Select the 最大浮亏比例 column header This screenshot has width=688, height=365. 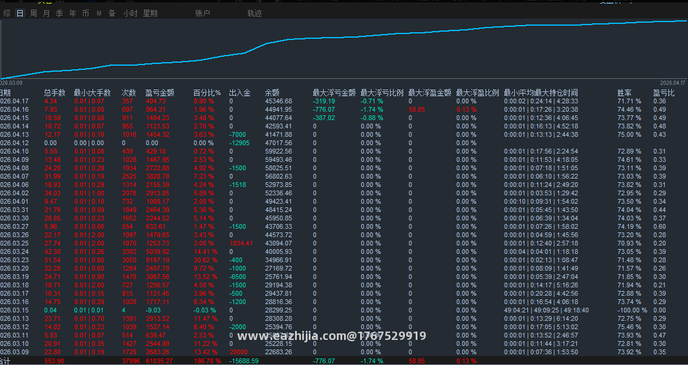[x=382, y=93]
